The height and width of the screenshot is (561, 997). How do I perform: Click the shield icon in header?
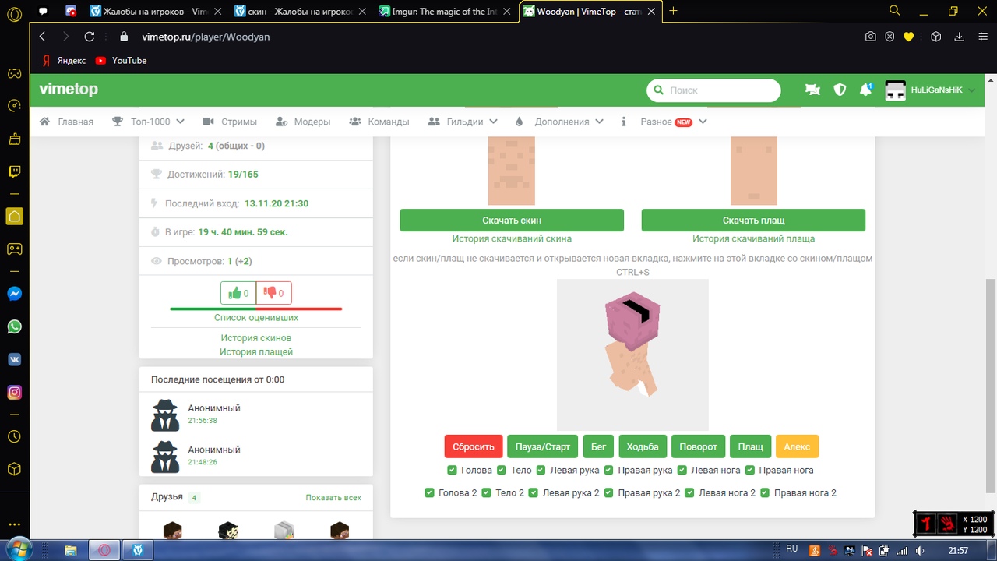coord(840,90)
